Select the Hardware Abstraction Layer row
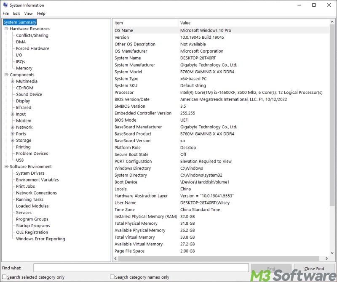This screenshot has width=337, height=282. (221, 196)
